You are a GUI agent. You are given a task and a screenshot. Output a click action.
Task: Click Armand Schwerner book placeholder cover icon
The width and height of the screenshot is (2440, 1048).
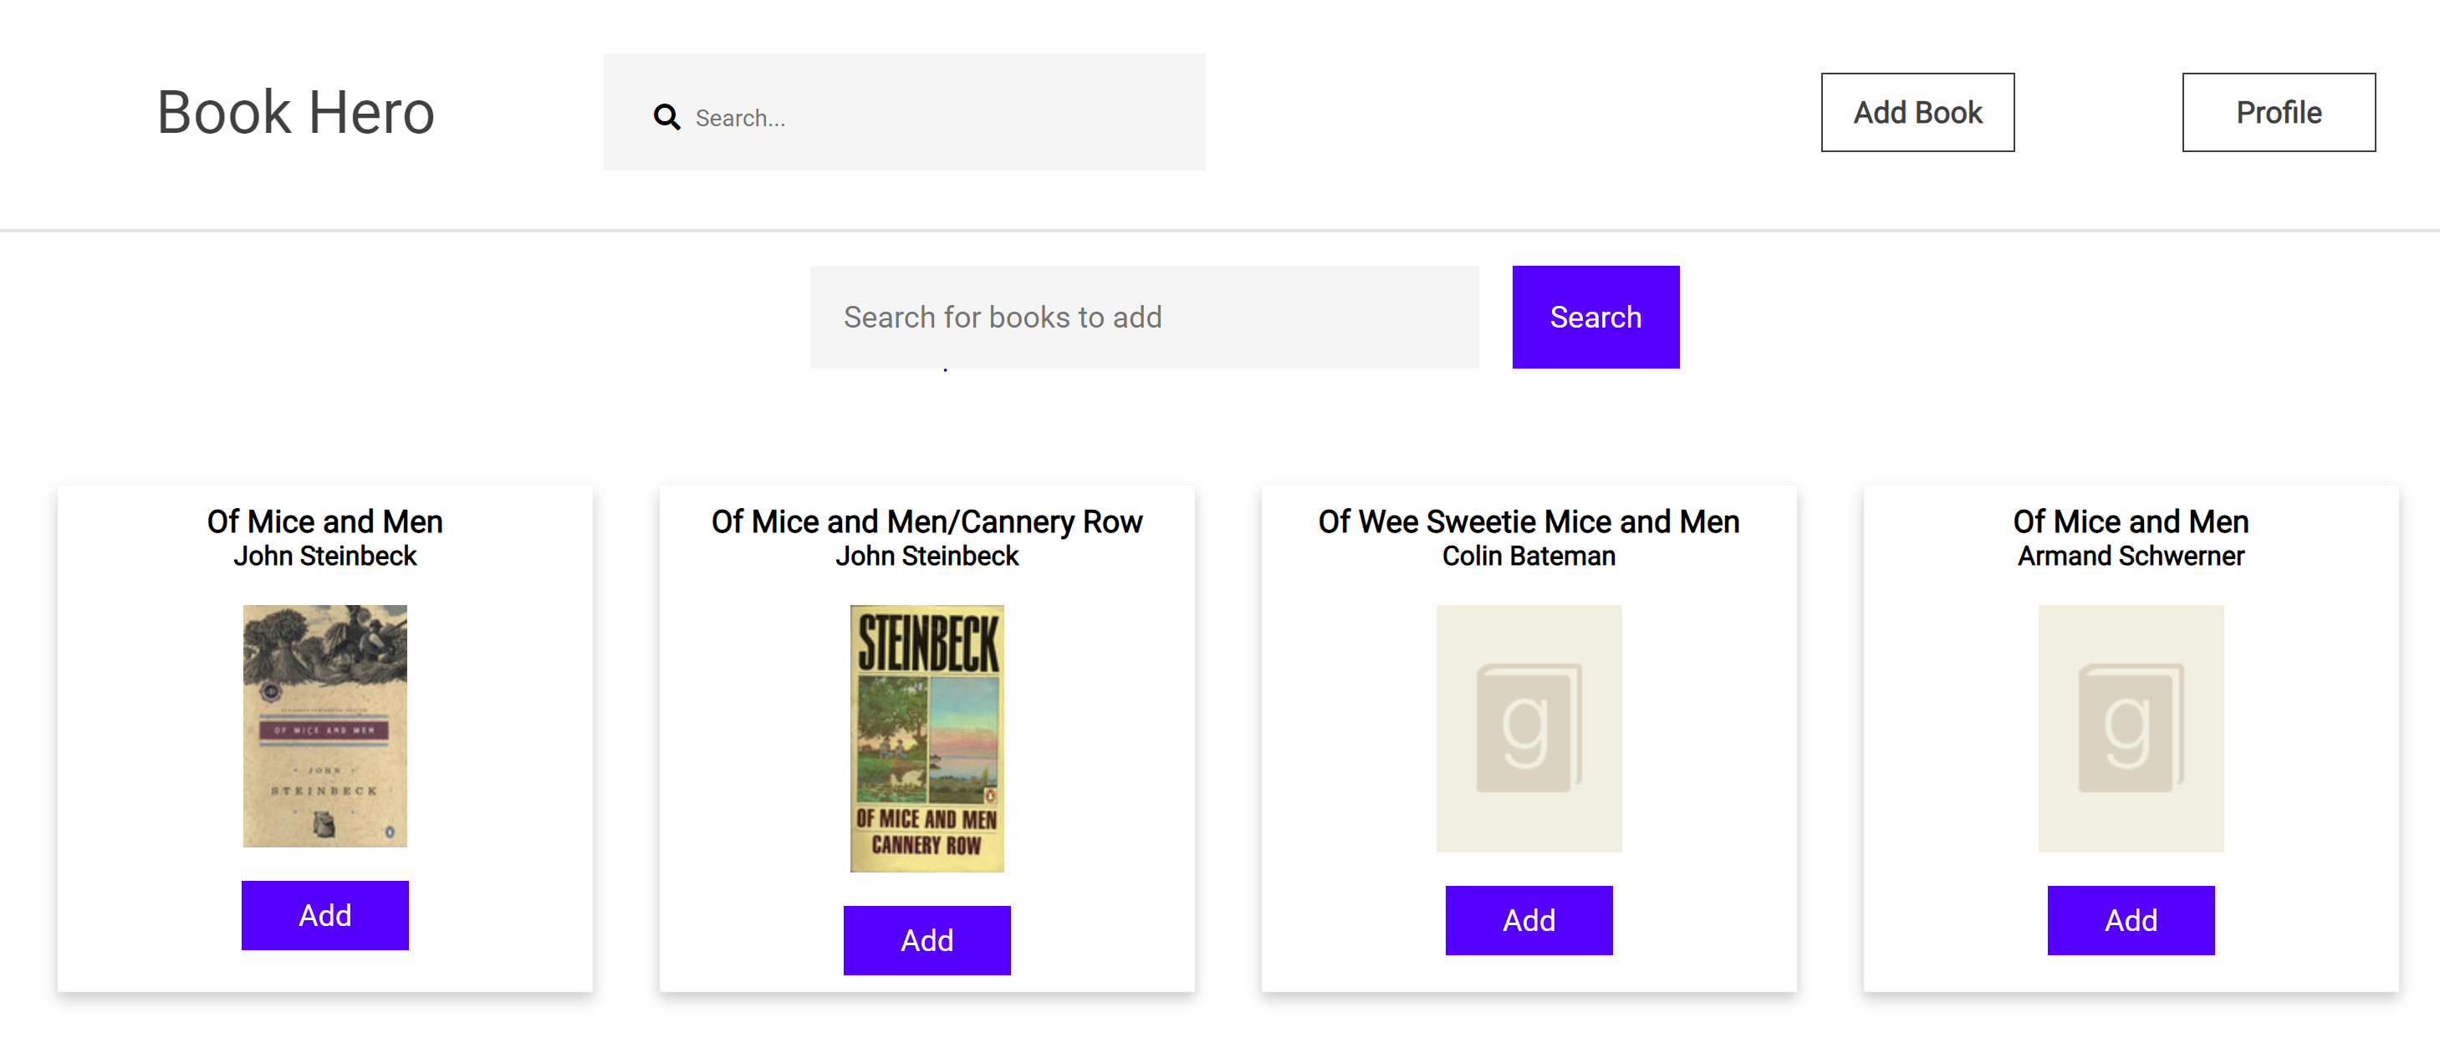click(x=2129, y=728)
